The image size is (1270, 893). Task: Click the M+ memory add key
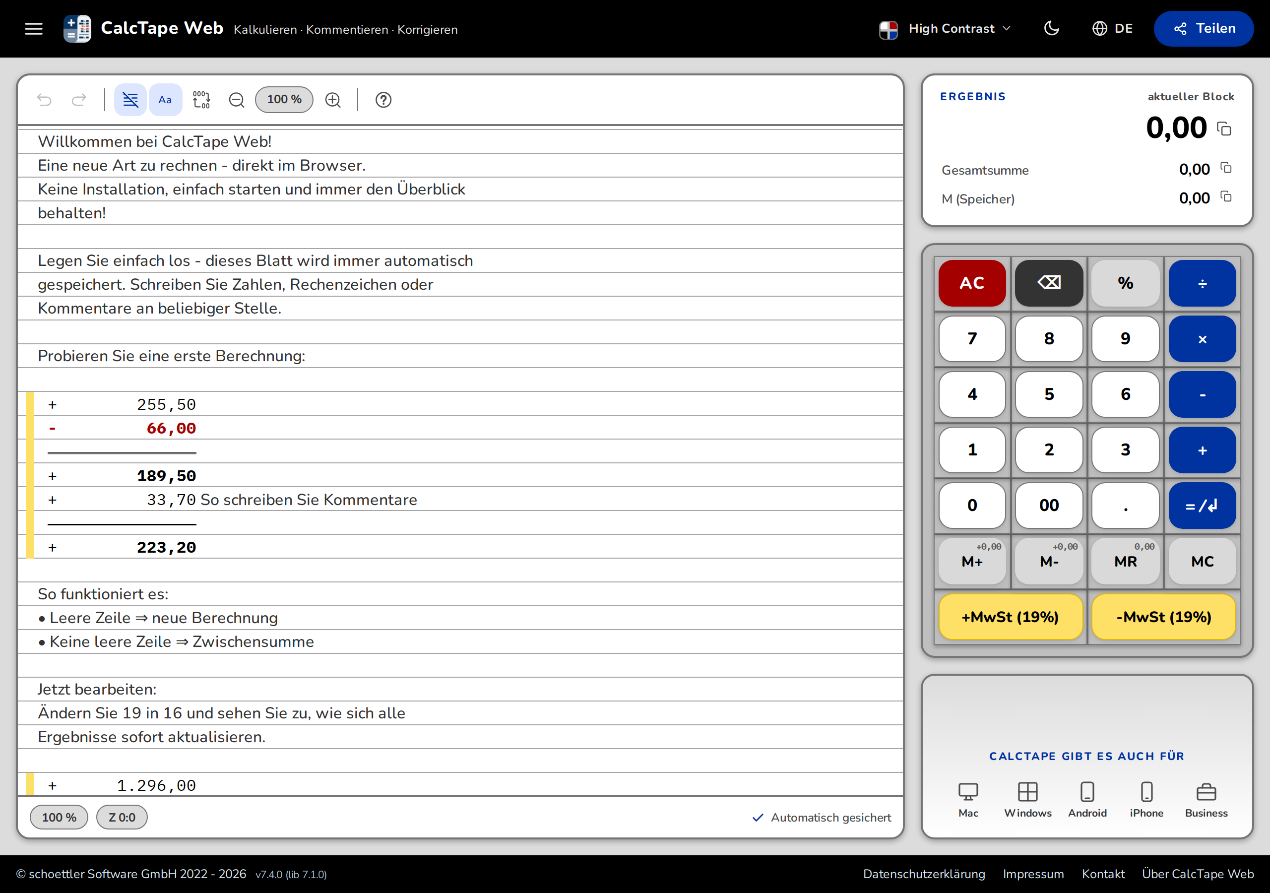pos(972,561)
